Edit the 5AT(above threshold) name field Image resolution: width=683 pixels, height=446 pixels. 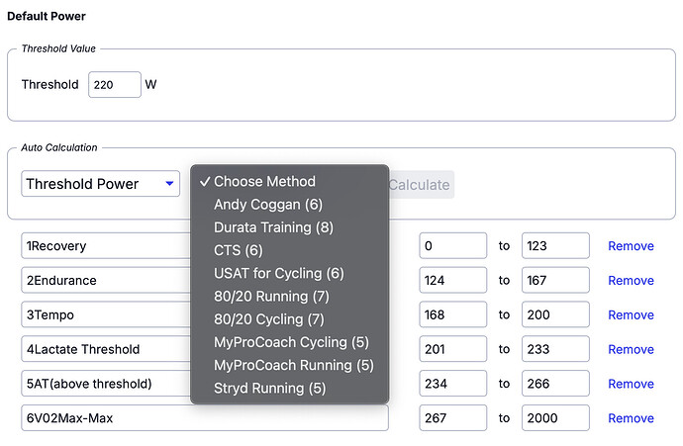click(x=106, y=384)
